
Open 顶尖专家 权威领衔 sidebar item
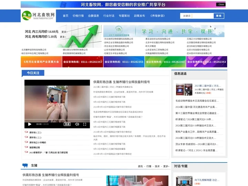[x=197, y=144]
